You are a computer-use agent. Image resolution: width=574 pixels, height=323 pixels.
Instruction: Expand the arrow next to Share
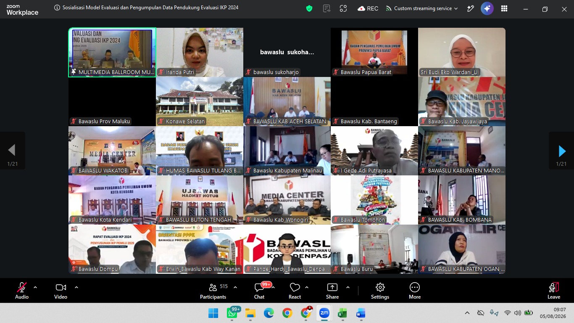(348, 287)
